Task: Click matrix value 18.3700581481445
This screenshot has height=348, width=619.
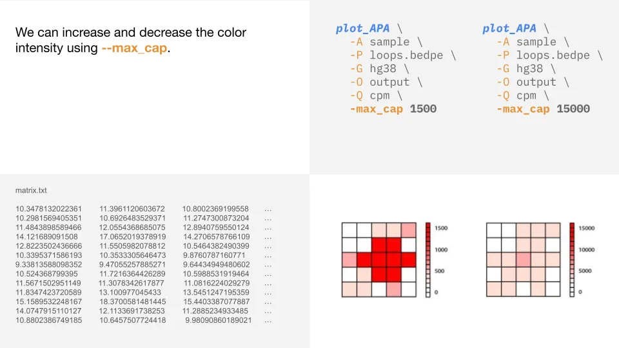Action: [x=133, y=302]
